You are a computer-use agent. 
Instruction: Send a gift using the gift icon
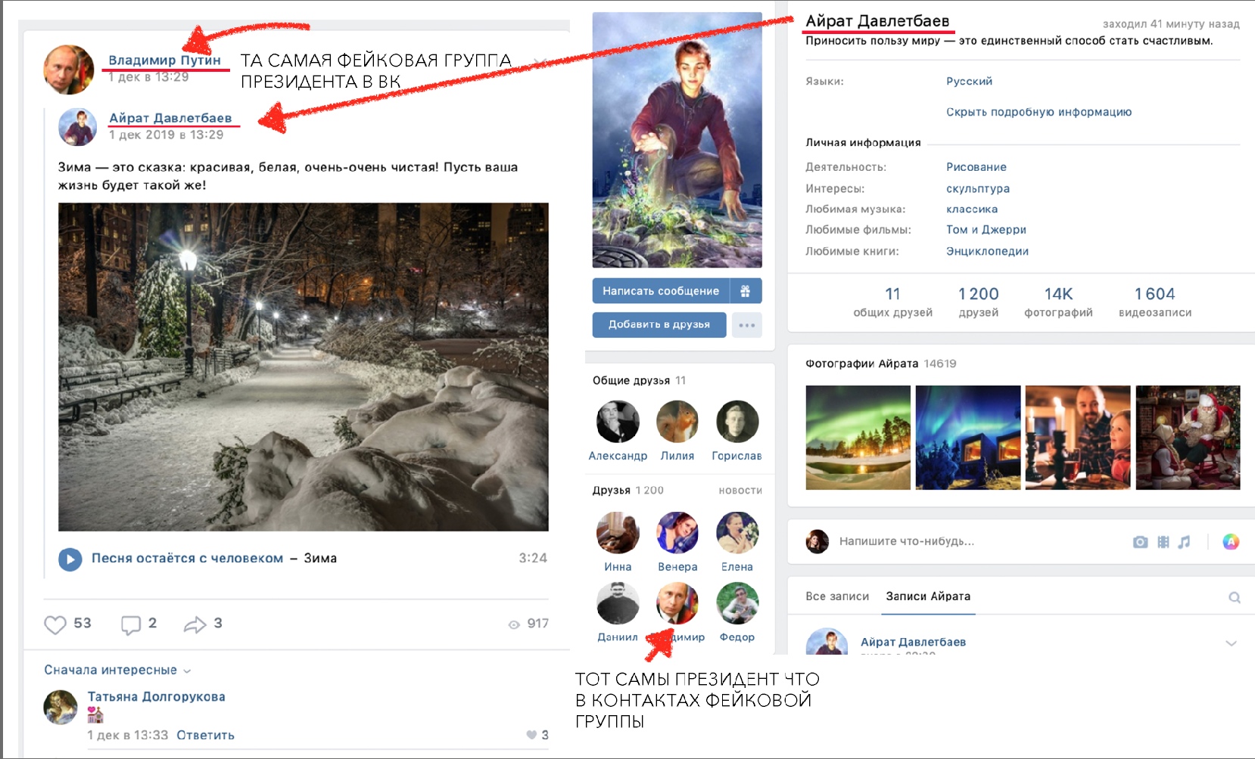pyautogui.click(x=746, y=291)
